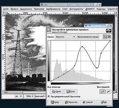Click the Восстановить канал button
The image size is (119, 108).
[x=88, y=37]
